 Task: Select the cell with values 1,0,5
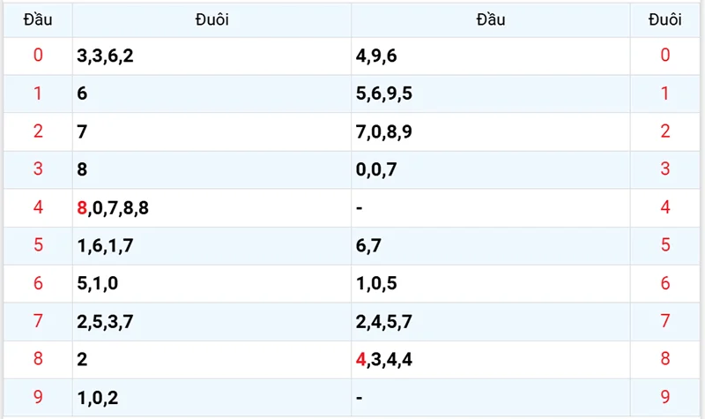click(x=376, y=284)
